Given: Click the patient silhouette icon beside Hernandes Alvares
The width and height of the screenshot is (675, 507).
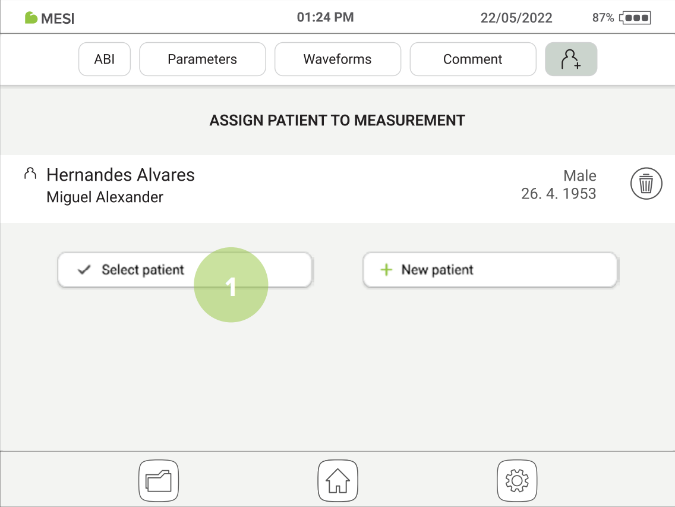Looking at the screenshot, I should click(30, 173).
